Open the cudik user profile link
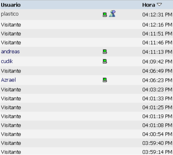 [7, 61]
